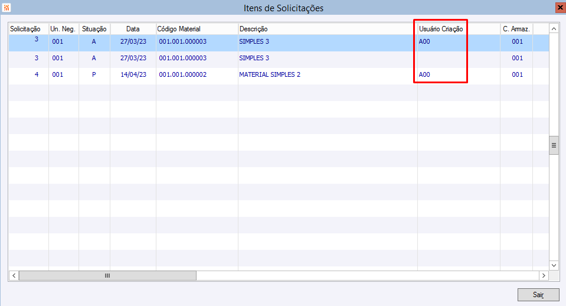The height and width of the screenshot is (306, 566).
Task: Click the application icon in the title bar
Action: pos(6,7)
